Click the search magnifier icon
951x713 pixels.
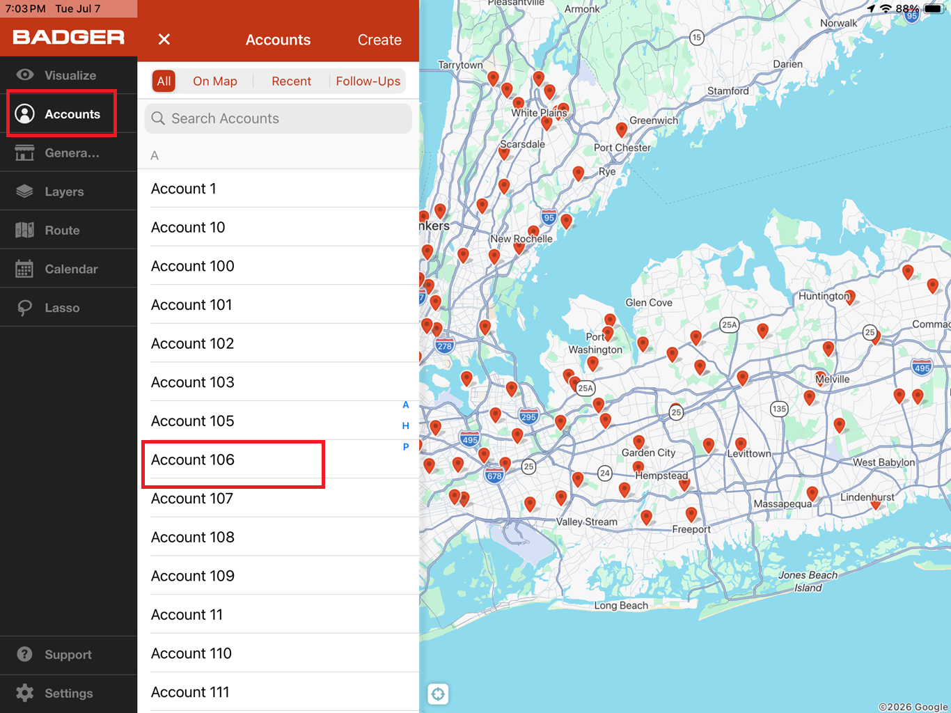coord(159,118)
